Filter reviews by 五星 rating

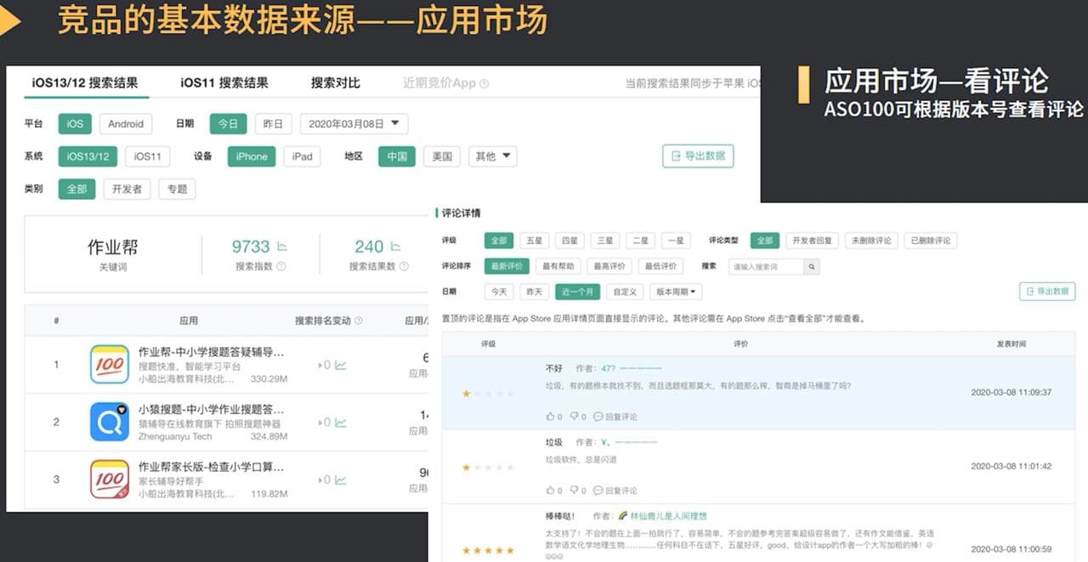pyautogui.click(x=535, y=241)
